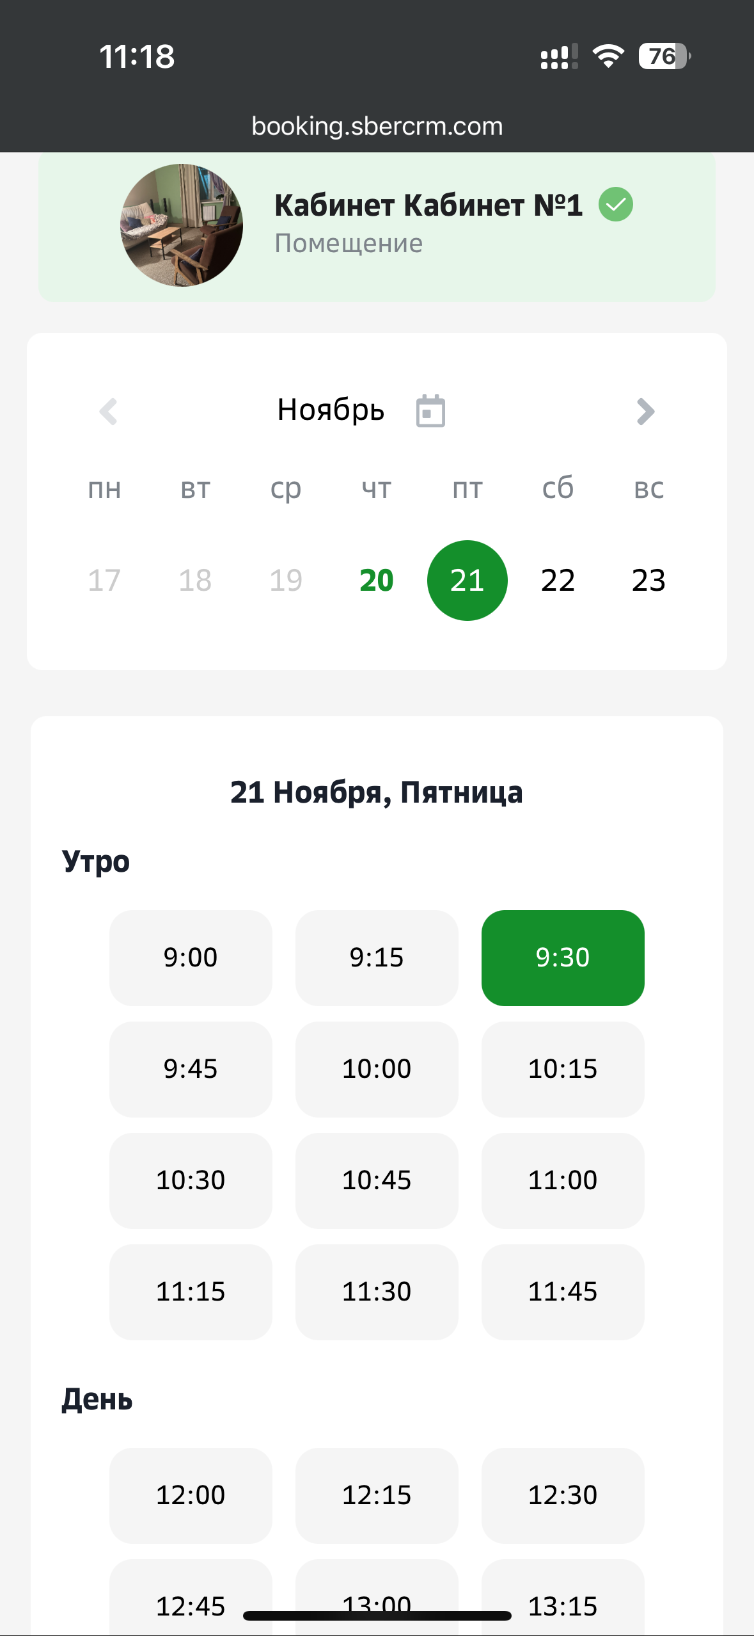Tap the Кабинет №1 room photo
The image size is (754, 1636).
182,225
